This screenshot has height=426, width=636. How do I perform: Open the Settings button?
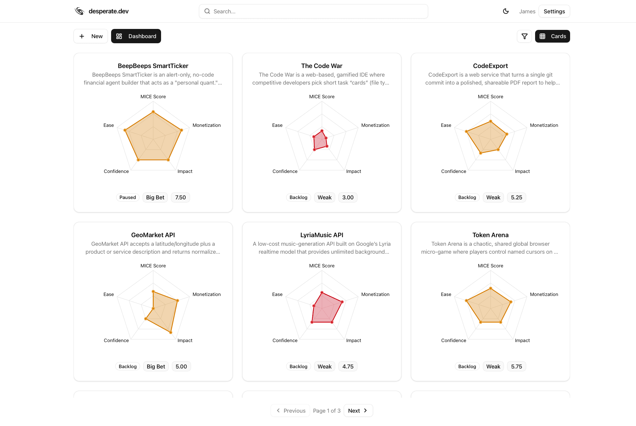pos(554,11)
